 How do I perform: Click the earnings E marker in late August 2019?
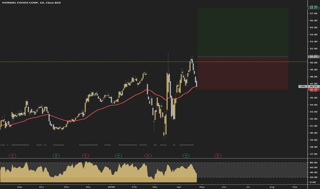[x=12, y=156]
